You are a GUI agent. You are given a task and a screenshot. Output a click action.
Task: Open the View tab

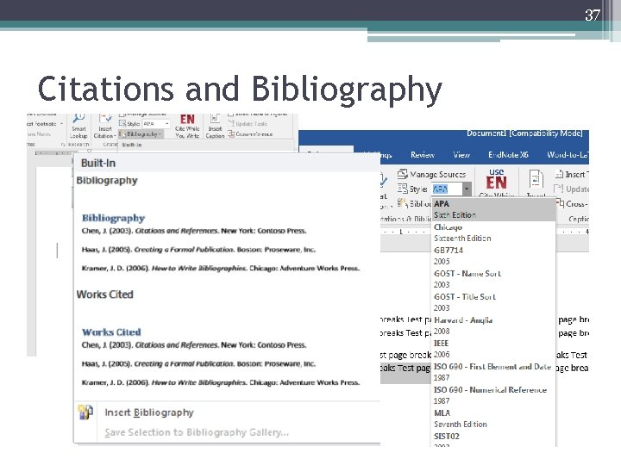pos(461,155)
